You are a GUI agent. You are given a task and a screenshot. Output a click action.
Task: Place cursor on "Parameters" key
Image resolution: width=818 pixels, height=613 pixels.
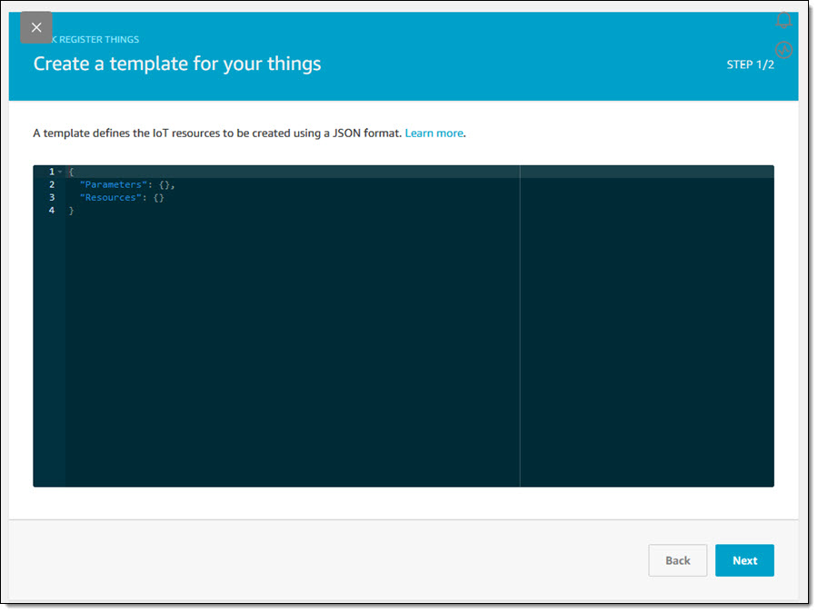coord(112,184)
